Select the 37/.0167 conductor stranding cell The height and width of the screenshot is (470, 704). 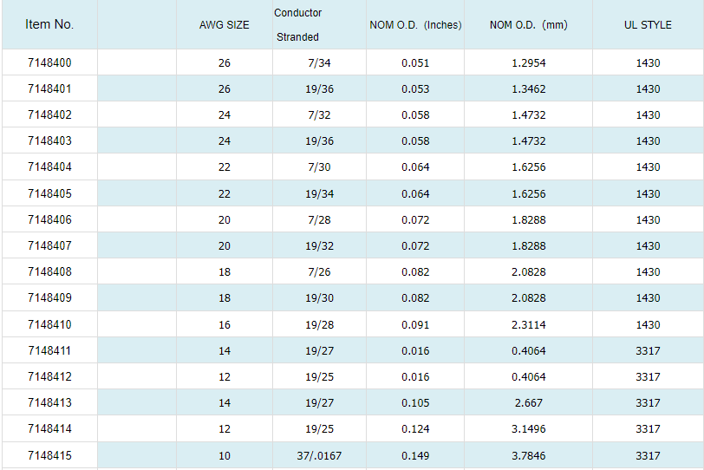pyautogui.click(x=319, y=456)
